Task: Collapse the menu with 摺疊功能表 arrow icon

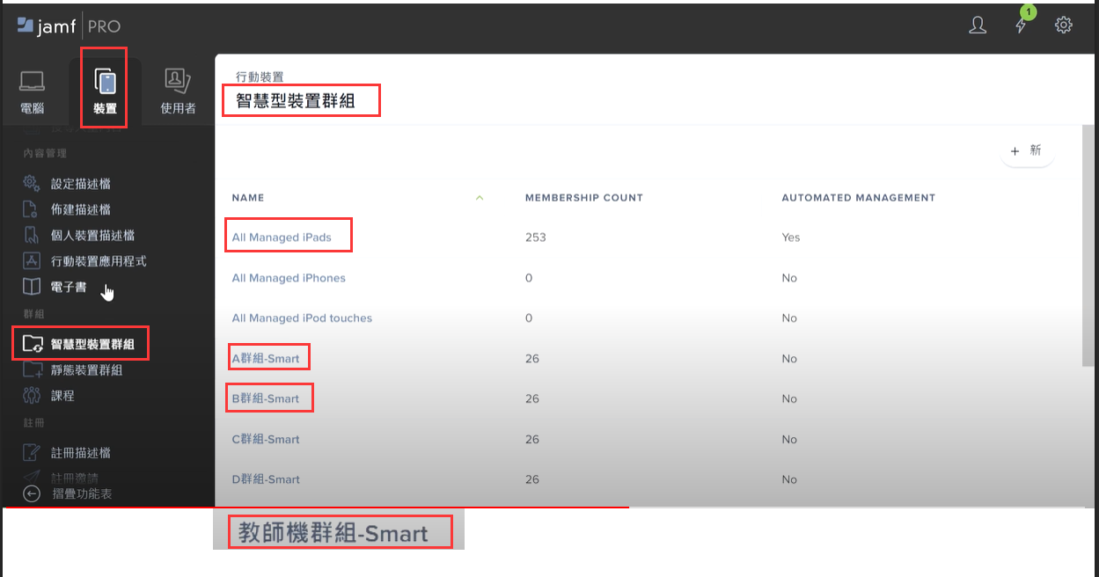Action: 32,493
